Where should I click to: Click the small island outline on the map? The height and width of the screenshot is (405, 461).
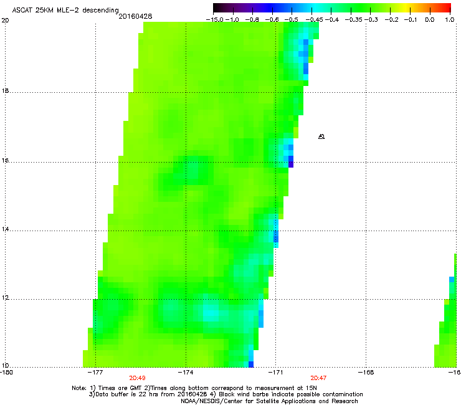click(x=321, y=136)
